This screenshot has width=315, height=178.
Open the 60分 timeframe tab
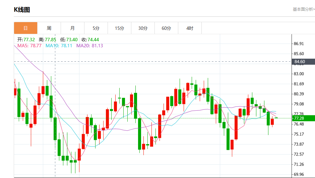click(x=166, y=28)
